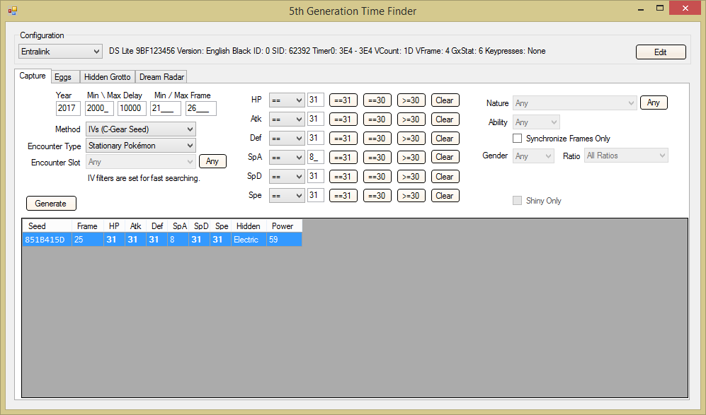The height and width of the screenshot is (415, 706).
Task: Click the Electric hidden power cell
Action: tap(249, 240)
